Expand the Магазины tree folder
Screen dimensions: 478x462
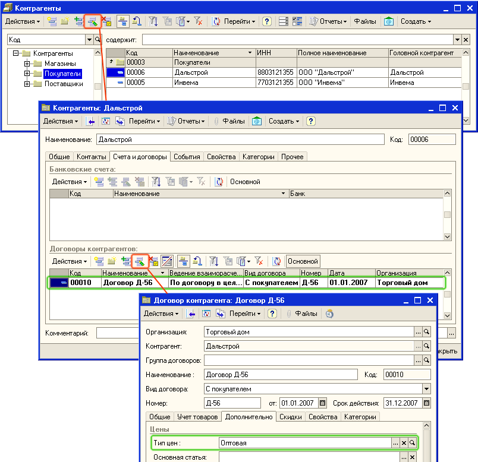(27, 64)
